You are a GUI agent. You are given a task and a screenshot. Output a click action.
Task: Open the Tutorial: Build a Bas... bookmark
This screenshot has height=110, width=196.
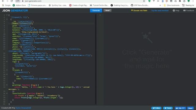tap(99, 5)
